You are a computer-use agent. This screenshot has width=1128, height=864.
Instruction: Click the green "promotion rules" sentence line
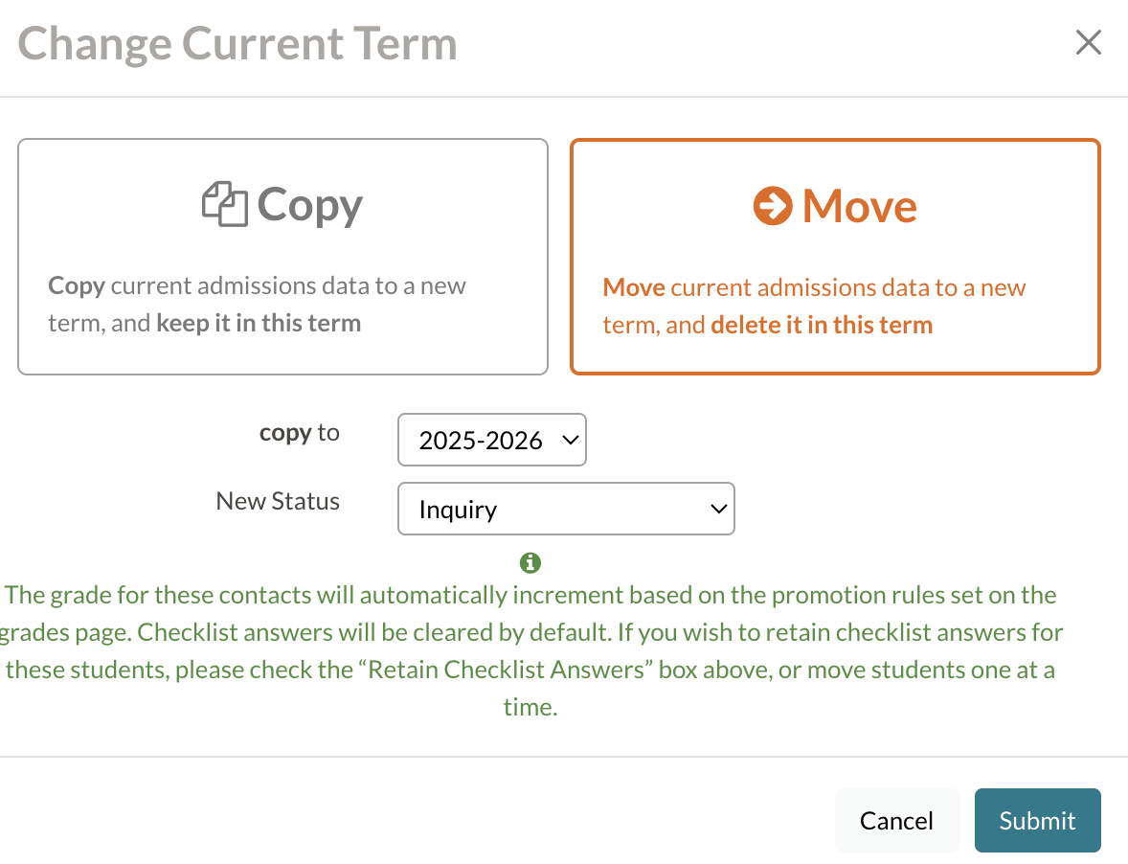point(530,595)
